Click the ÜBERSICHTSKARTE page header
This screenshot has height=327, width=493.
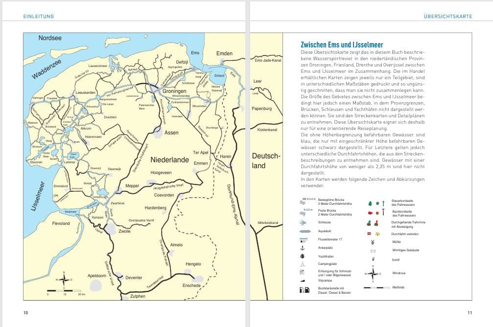tap(448, 16)
